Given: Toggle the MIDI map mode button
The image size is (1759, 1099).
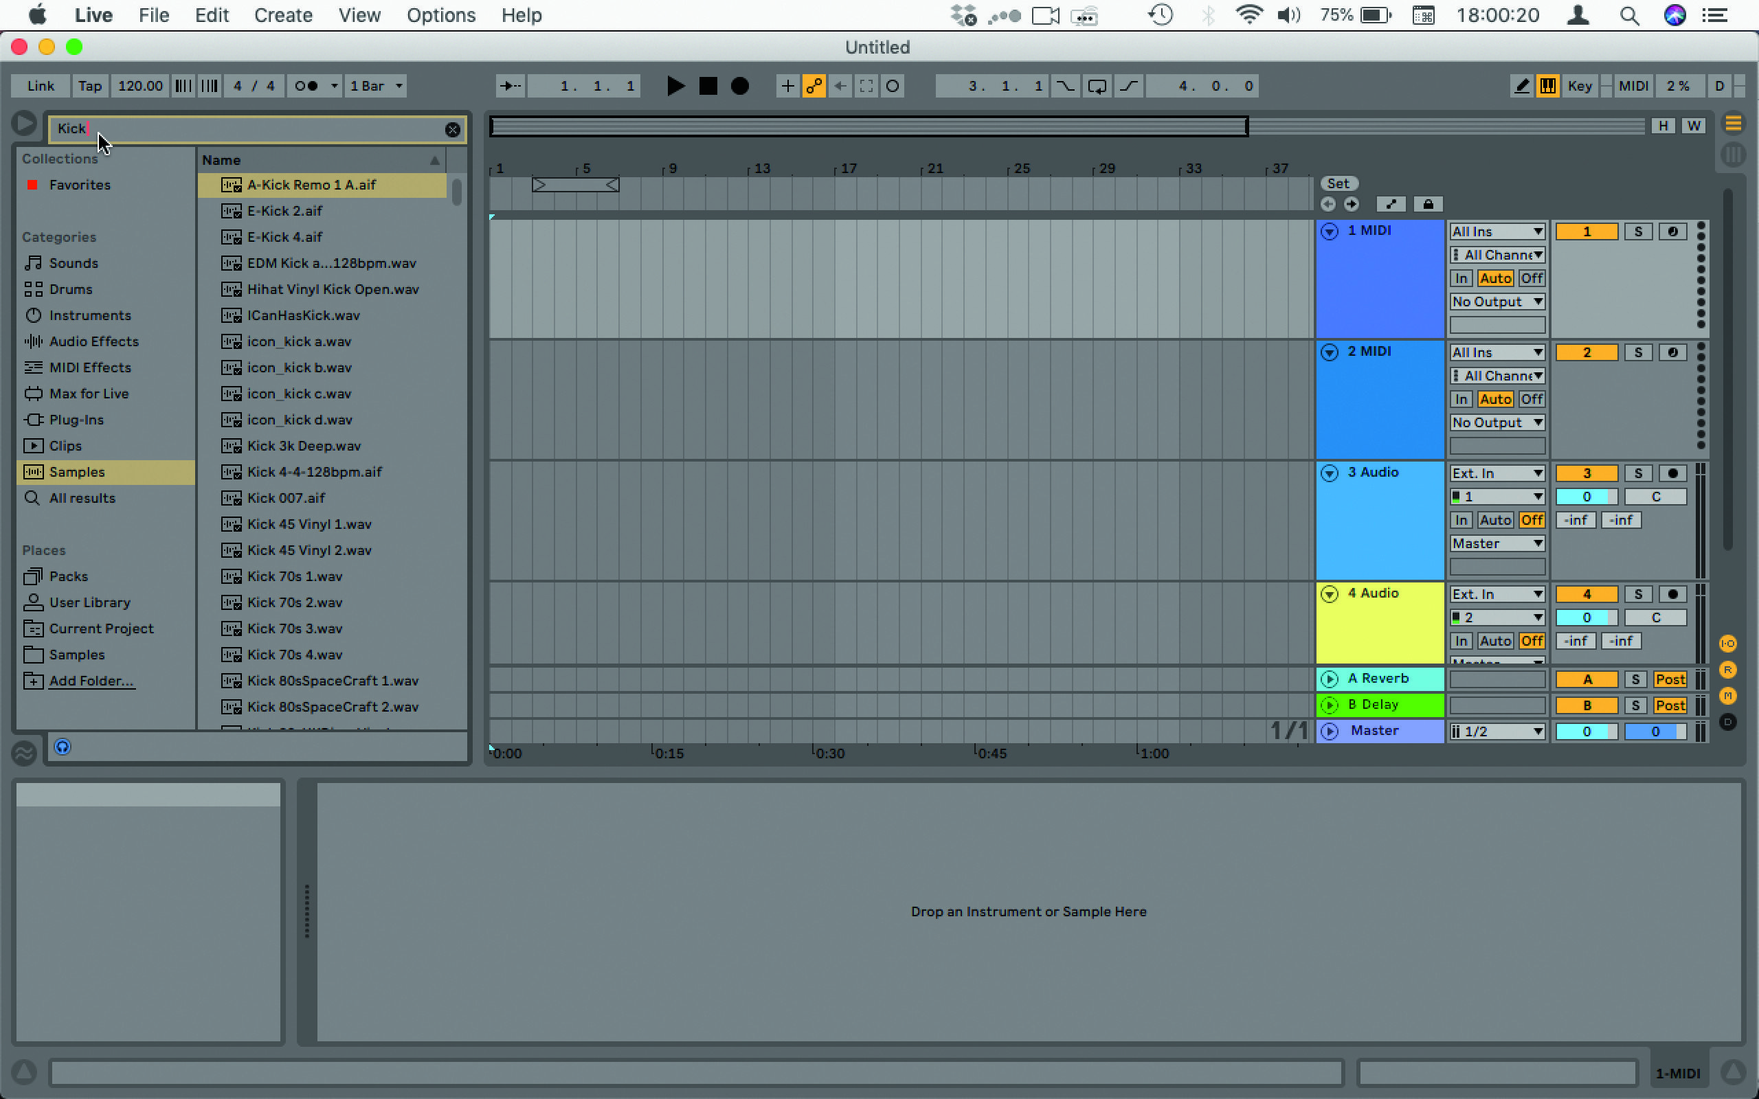Looking at the screenshot, I should [x=1633, y=86].
